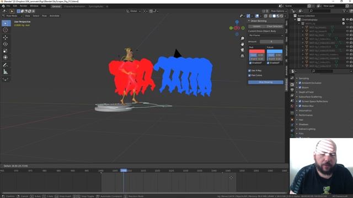
Task: Select the Transform tool
Action: [6, 57]
